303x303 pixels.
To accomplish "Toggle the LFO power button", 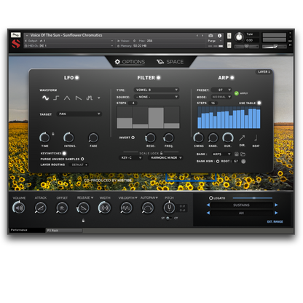I will point(76,78).
